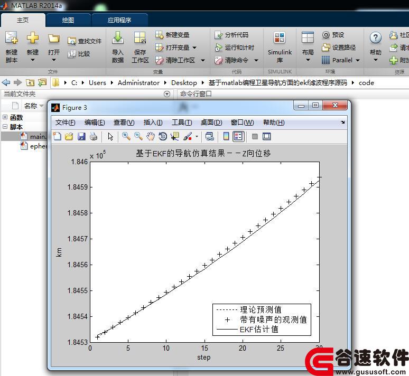
Task: Select the main script file
Action: pos(33,136)
